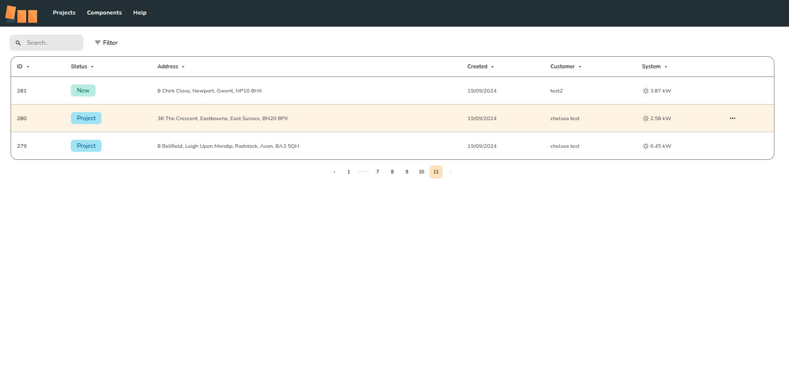
Task: Click the search magnifier icon
Action: point(18,43)
